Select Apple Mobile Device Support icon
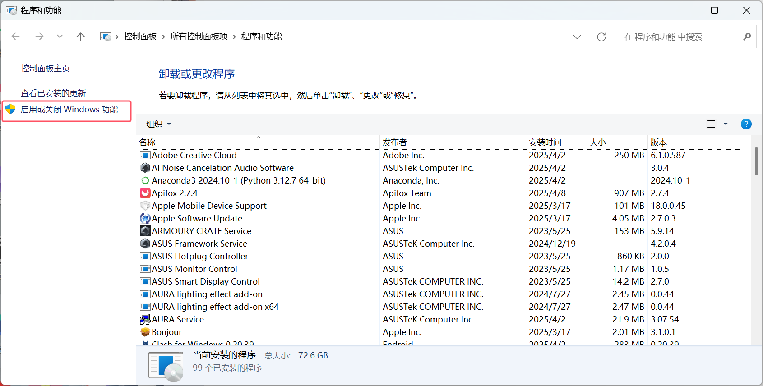763x386 pixels. [145, 206]
